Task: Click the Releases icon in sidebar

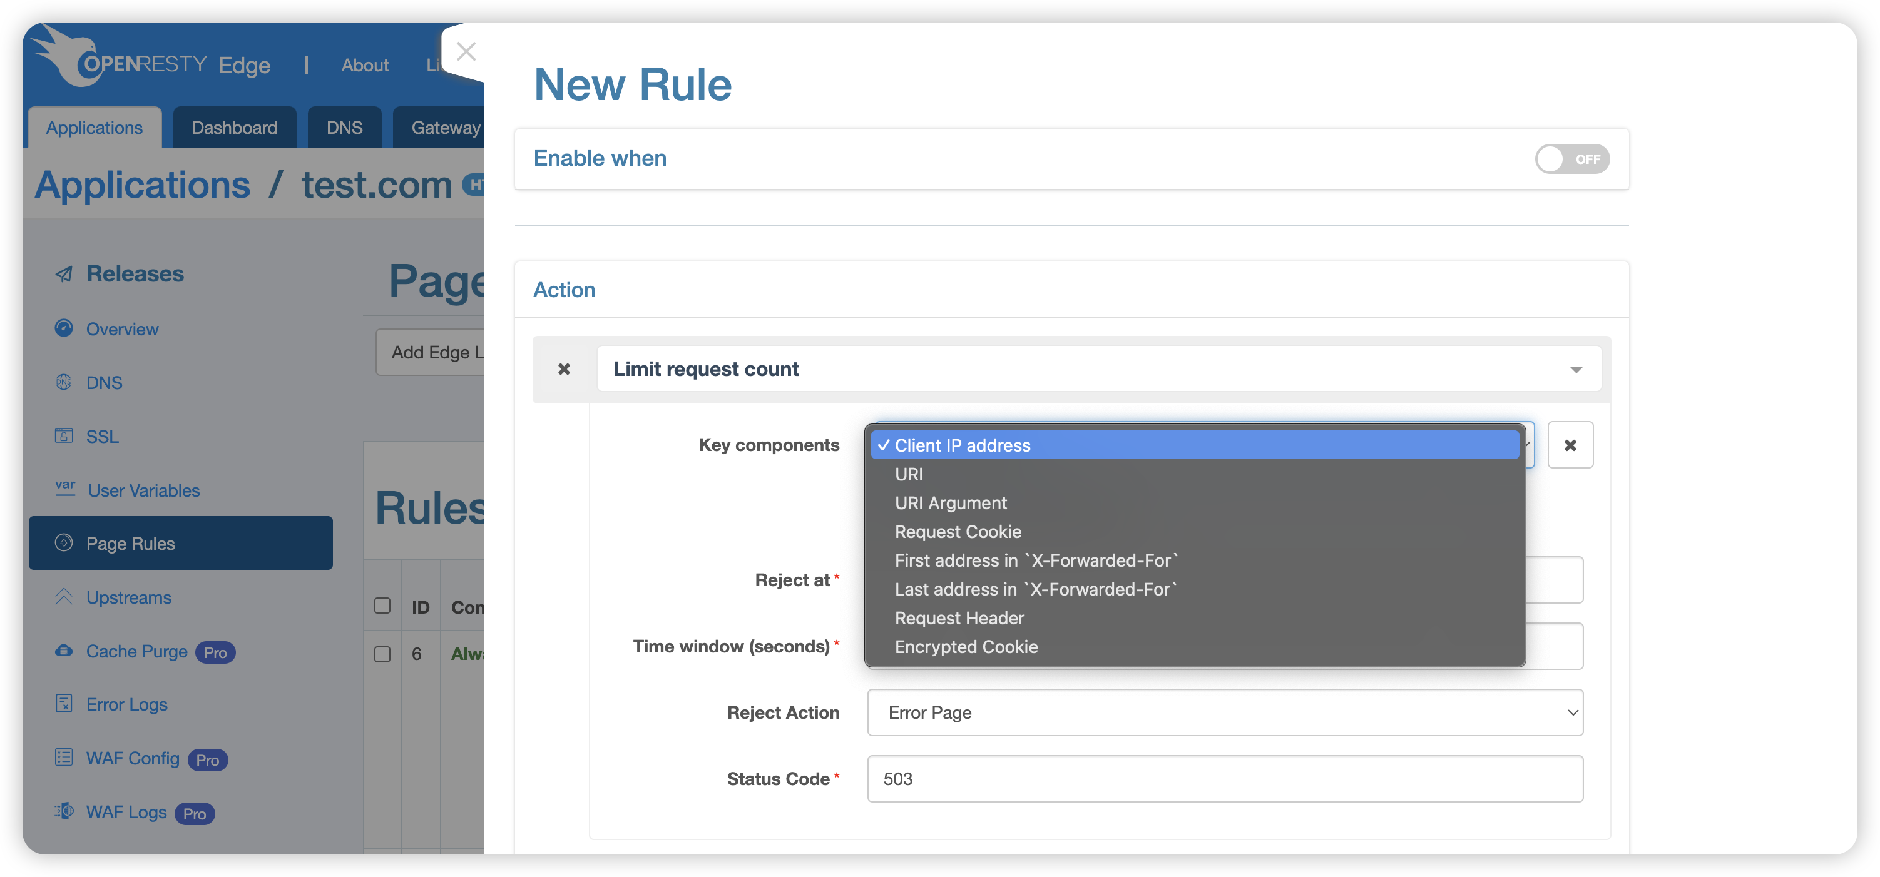Action: pos(64,273)
